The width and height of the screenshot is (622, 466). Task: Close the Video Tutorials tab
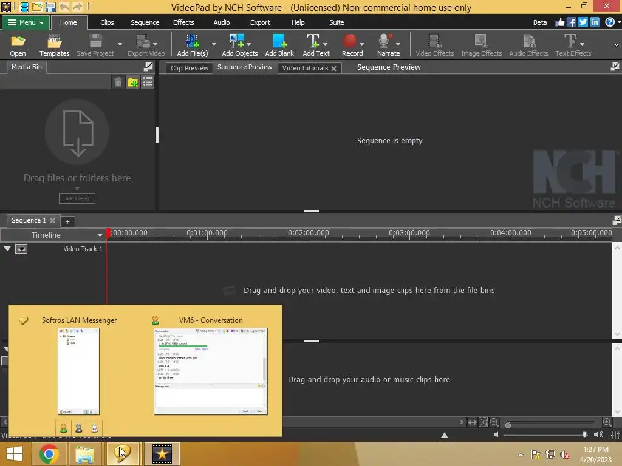coord(334,68)
